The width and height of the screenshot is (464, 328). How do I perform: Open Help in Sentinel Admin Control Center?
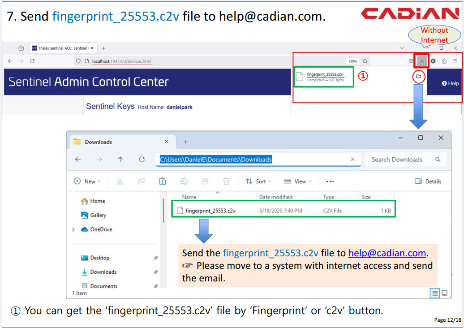(450, 83)
